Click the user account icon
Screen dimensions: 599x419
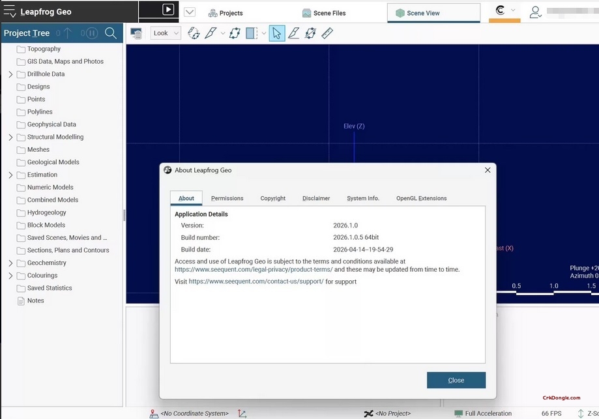[x=535, y=12]
